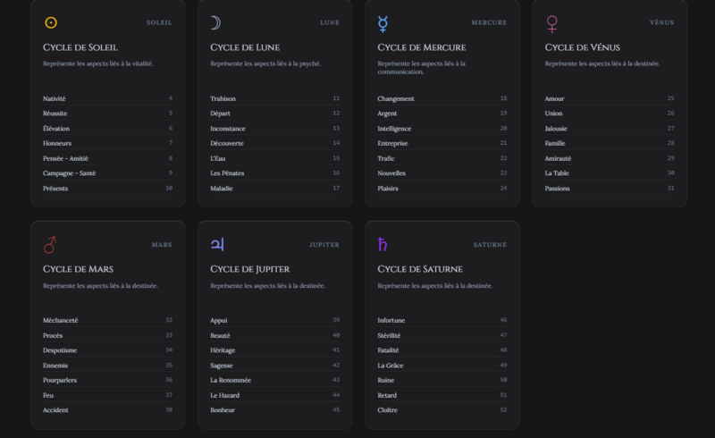Click the Jupiter symbol icon
Image resolution: width=715 pixels, height=438 pixels.
217,244
